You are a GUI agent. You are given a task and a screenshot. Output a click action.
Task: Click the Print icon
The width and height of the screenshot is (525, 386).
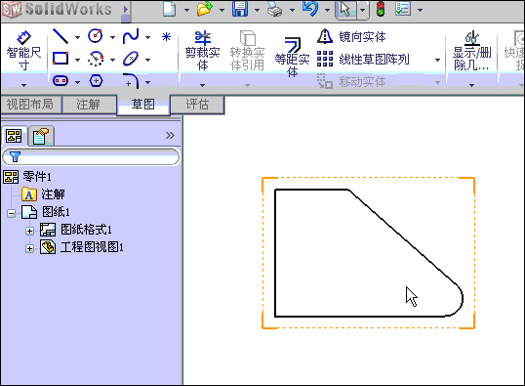coord(275,10)
